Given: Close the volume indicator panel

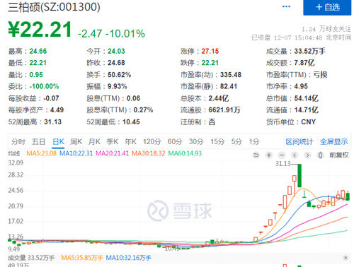Looking at the screenshot, I should tap(346, 258).
